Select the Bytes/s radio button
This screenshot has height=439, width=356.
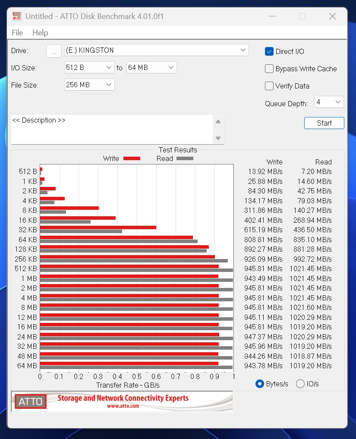[x=260, y=384]
